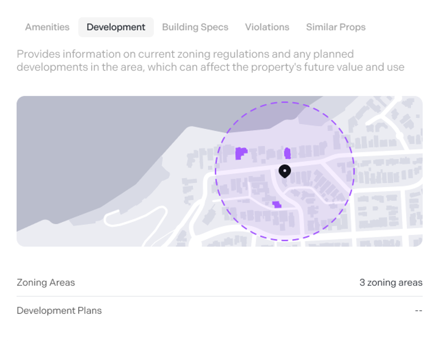
Task: Click the zoning description paragraph text
Action: 210,61
